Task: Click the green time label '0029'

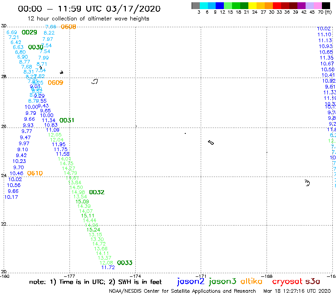Action: click(x=30, y=32)
